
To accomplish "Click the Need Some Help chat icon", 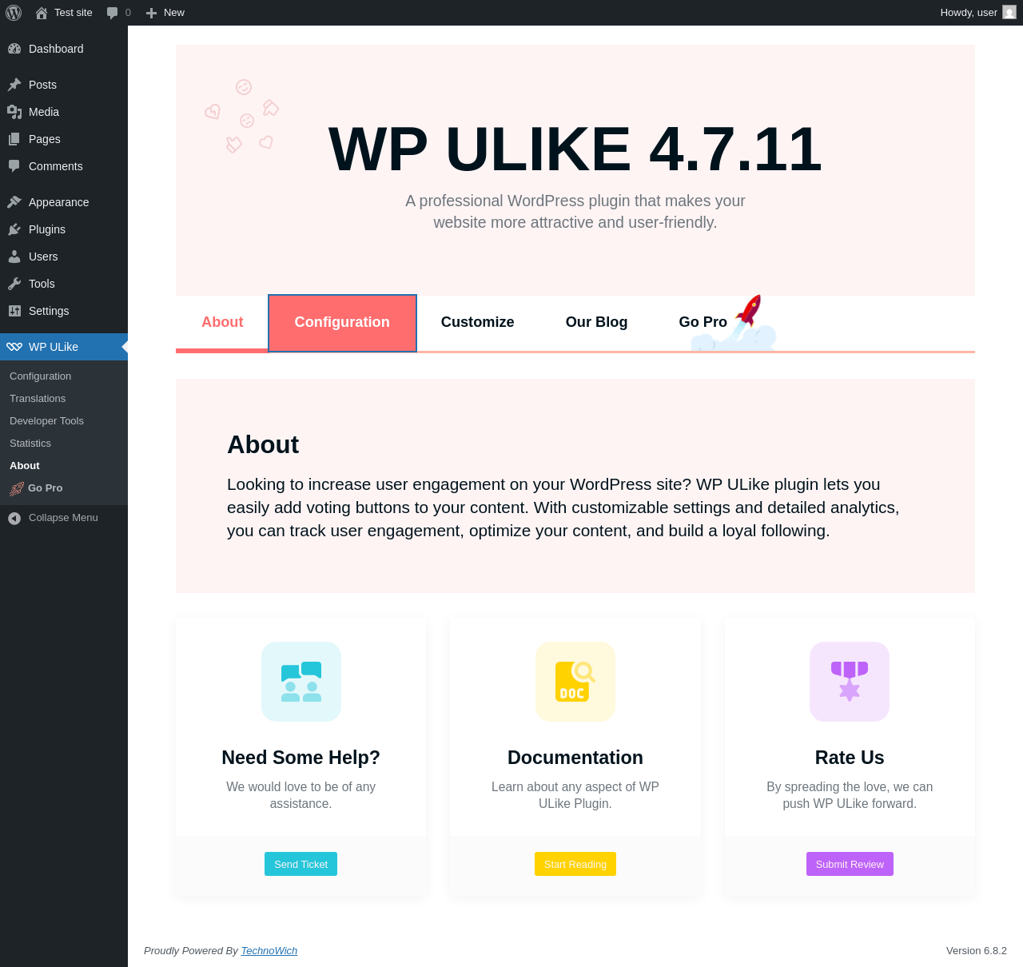I will (301, 682).
